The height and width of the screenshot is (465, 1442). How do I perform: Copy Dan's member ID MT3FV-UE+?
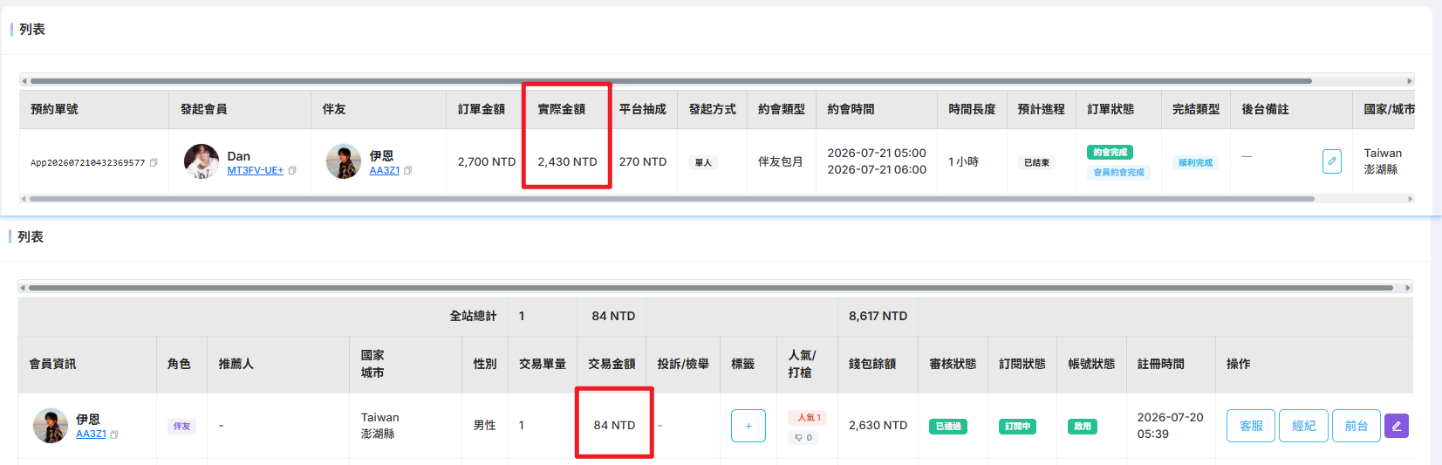tap(292, 170)
